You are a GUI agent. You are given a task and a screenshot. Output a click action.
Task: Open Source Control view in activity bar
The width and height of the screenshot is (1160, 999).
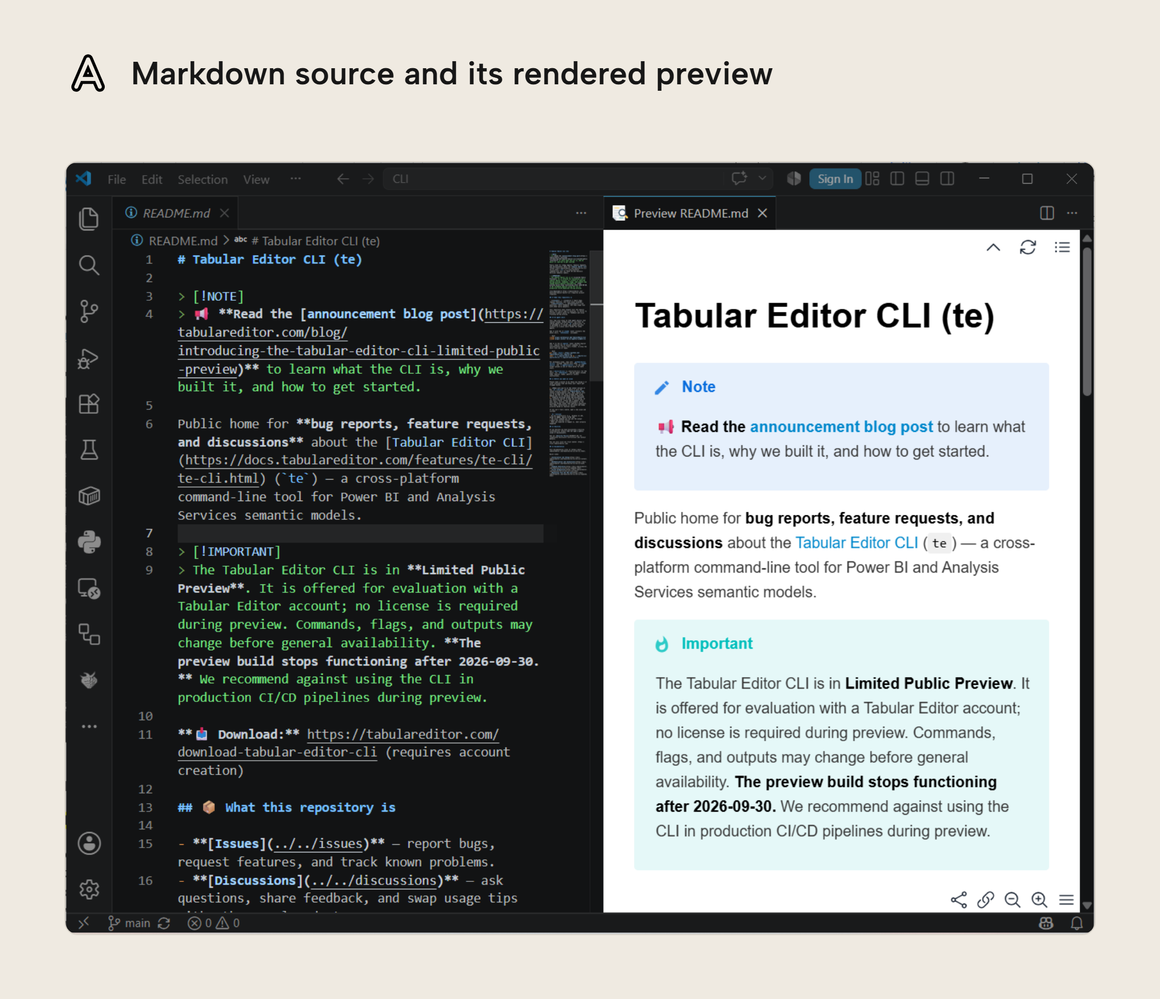(89, 312)
